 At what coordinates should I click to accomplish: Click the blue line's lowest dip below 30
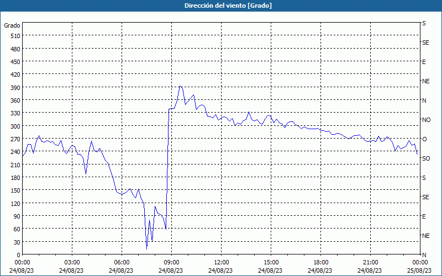click(147, 249)
